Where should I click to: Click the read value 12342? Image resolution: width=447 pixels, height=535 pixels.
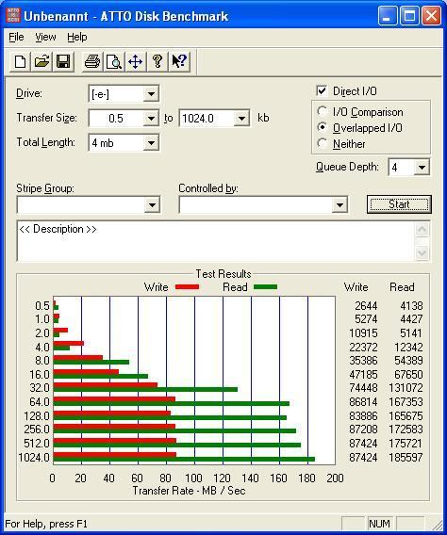point(408,347)
